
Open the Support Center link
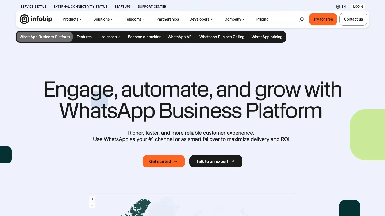pos(152,6)
